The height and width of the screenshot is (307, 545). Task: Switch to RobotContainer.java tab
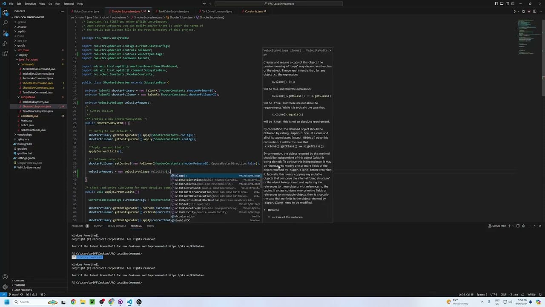click(86, 11)
